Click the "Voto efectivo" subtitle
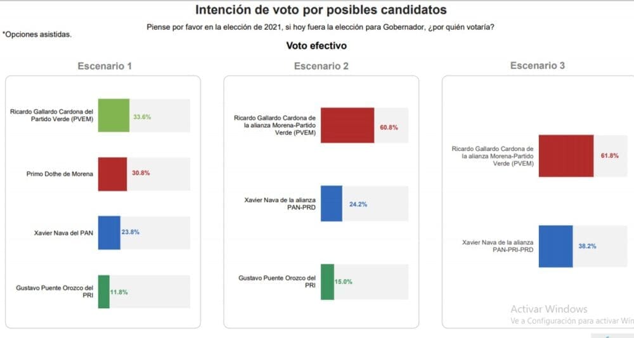This screenshot has height=338, width=634. [316, 46]
